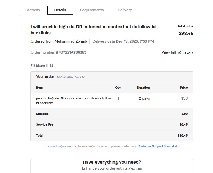Contact Customer Support Specialists via link

tap(158, 146)
